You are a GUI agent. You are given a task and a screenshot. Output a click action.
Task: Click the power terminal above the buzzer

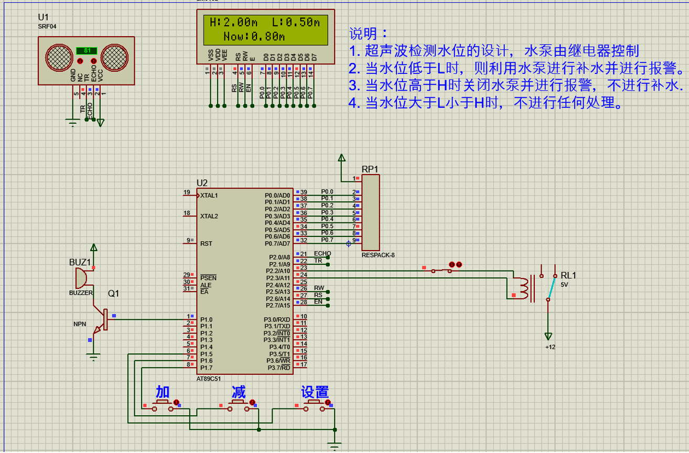pyautogui.click(x=93, y=247)
